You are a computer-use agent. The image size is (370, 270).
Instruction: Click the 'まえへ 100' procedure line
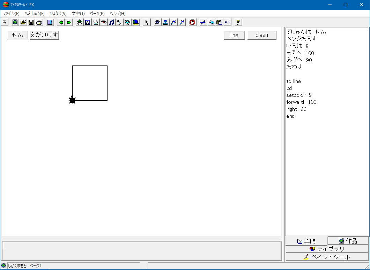pos(300,53)
